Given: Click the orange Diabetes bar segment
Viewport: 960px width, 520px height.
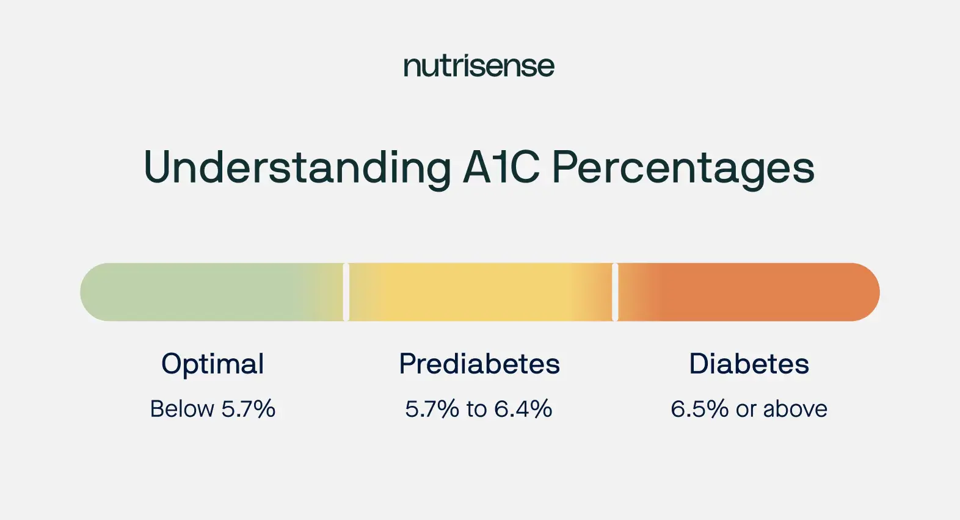Looking at the screenshot, I should click(749, 292).
